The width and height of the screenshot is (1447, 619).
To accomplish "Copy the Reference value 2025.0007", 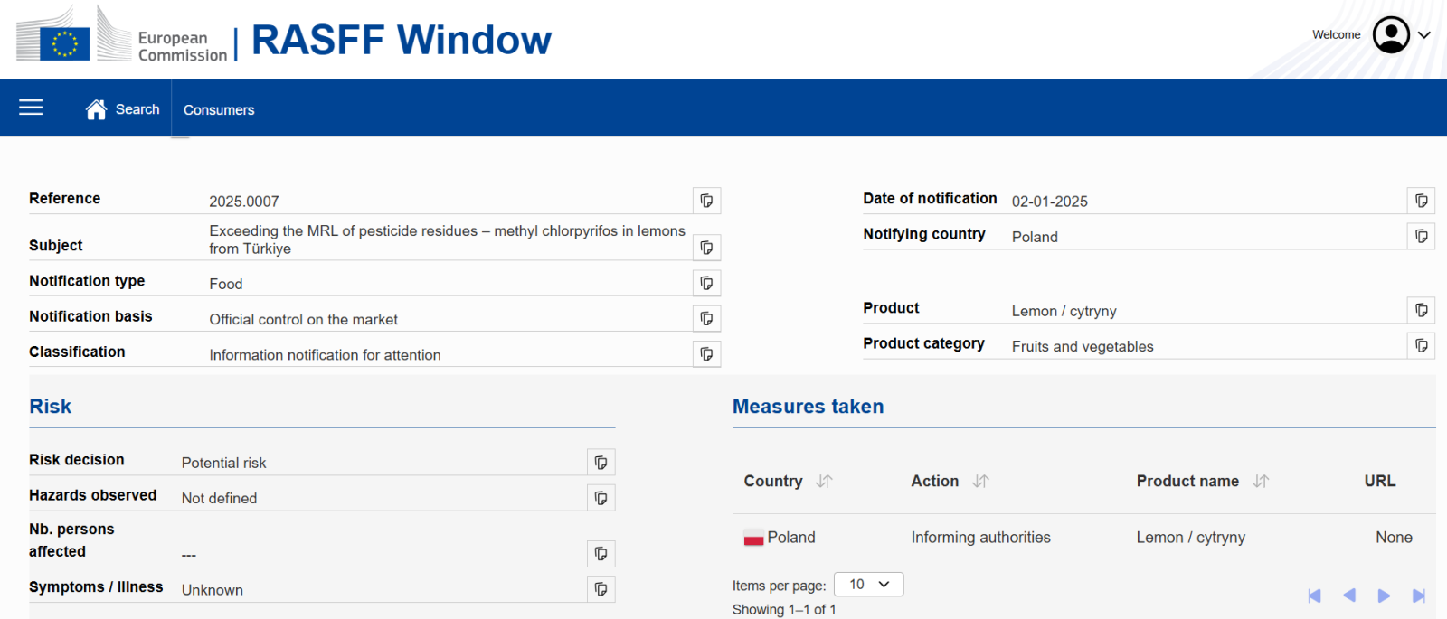I will pyautogui.click(x=706, y=201).
